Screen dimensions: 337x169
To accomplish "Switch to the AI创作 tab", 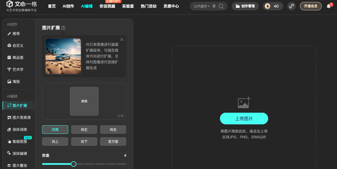I will click(x=68, y=6).
